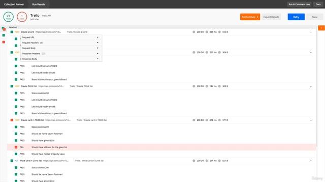Click gray dot before 186 ms response time
The height and width of the screenshot is (182, 325).
point(207,86)
